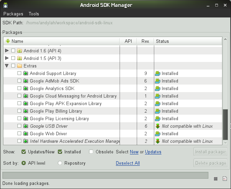Screen dimensions: 231x189
Task: Expand the Android 1.5 (API 3) node
Action: tap(7, 58)
